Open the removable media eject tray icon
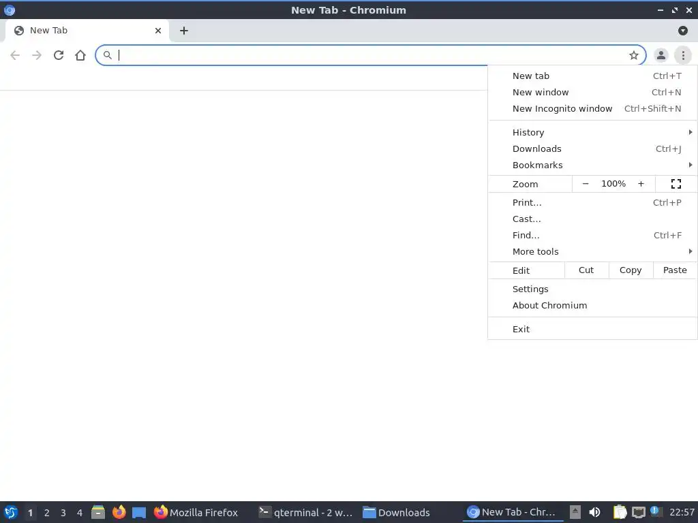 click(x=575, y=512)
